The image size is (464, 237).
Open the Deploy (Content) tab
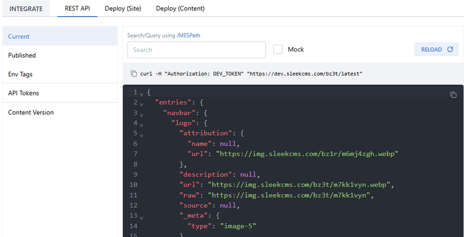[180, 9]
